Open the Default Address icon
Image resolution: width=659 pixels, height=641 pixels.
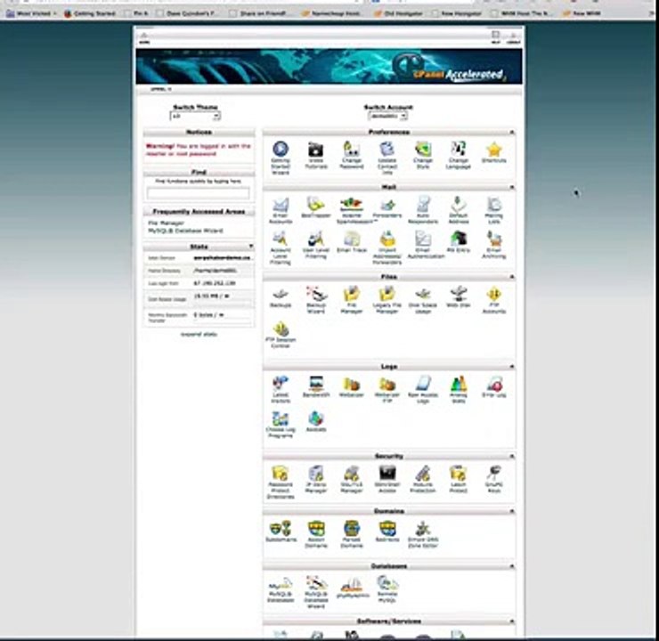coord(458,205)
